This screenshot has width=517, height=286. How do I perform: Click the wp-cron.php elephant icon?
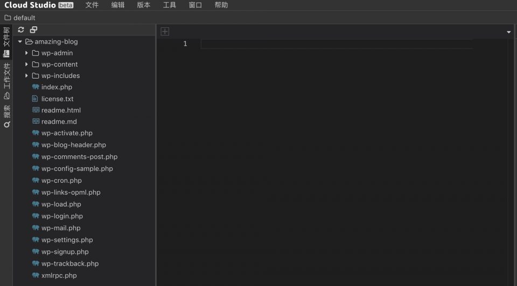(36, 180)
